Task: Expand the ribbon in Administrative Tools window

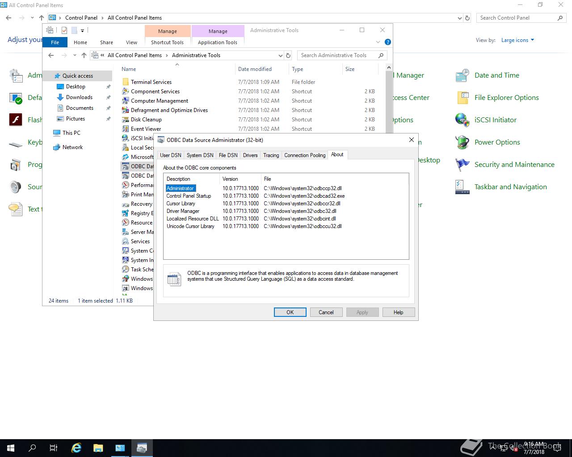Action: [x=378, y=42]
